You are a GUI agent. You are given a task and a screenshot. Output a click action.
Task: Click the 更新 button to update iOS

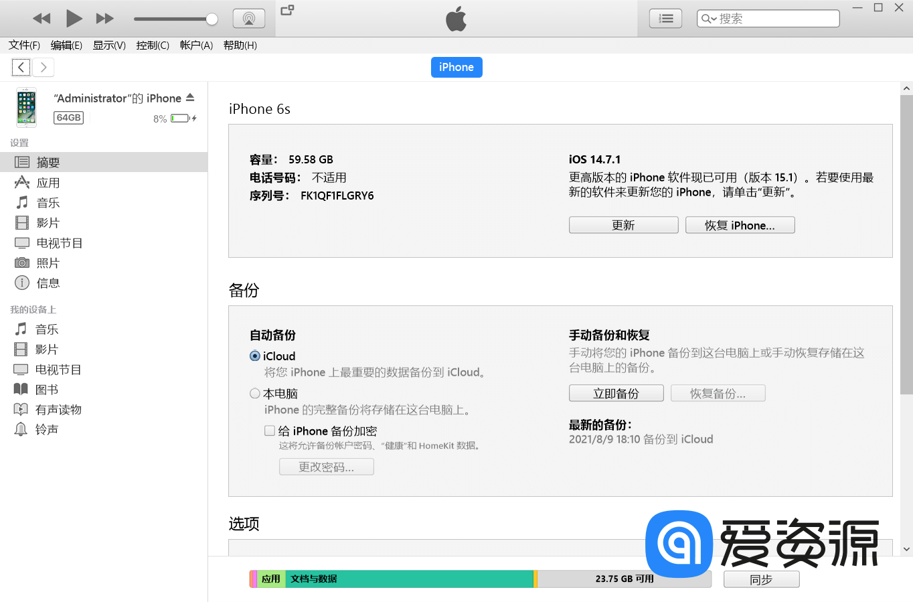(623, 224)
